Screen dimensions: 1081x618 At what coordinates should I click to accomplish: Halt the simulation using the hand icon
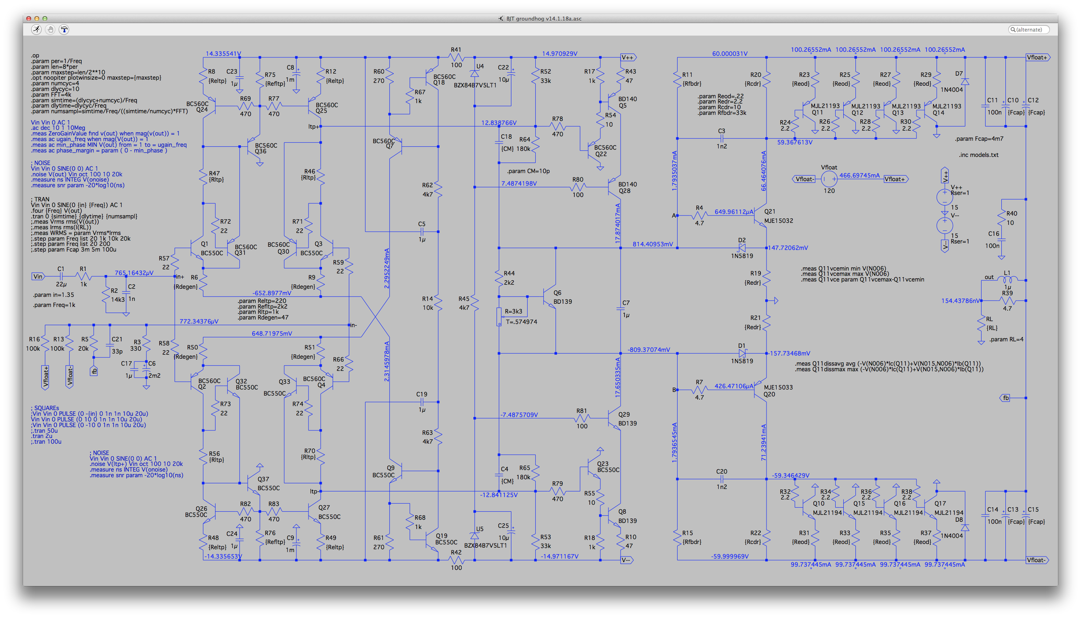coord(50,29)
